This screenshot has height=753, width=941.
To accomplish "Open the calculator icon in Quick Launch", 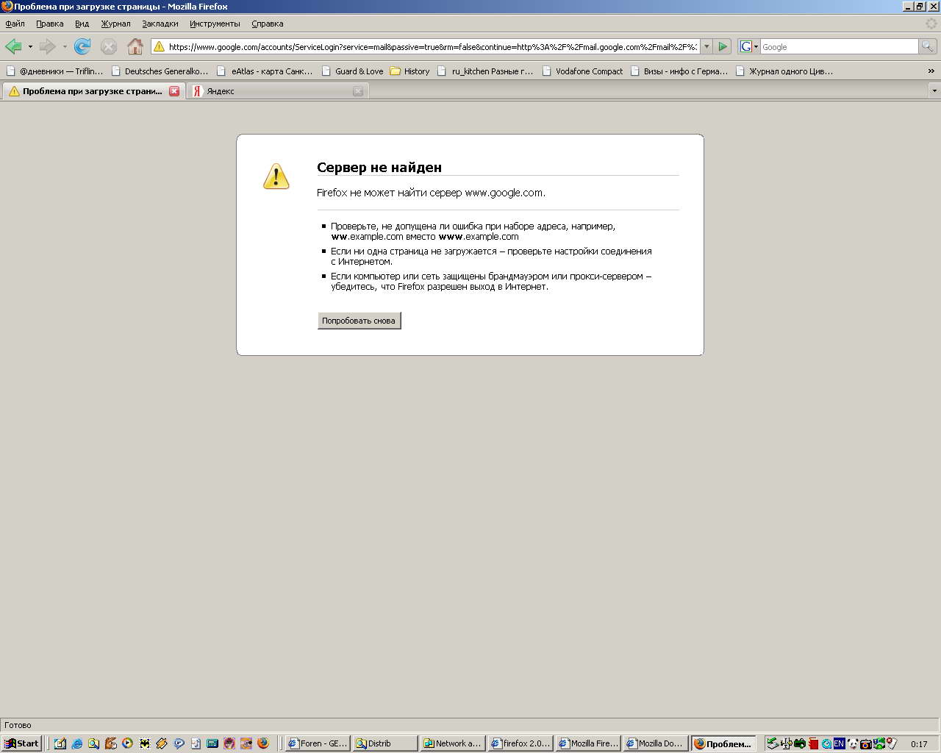I will pyautogui.click(x=212, y=743).
